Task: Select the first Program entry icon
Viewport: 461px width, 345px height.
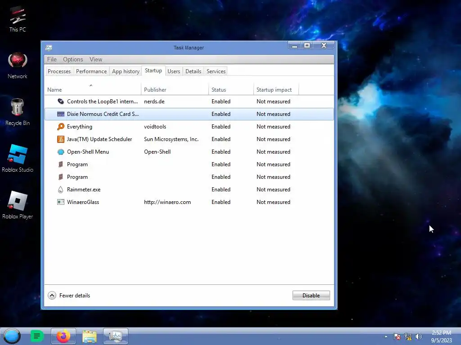Action: pyautogui.click(x=61, y=164)
